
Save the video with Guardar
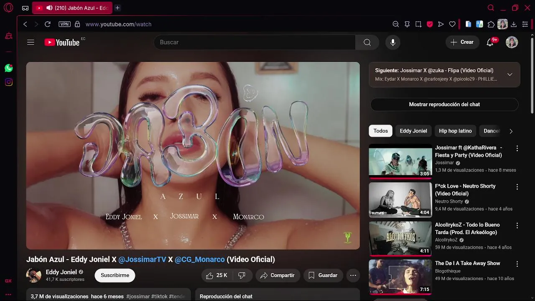pos(323,275)
